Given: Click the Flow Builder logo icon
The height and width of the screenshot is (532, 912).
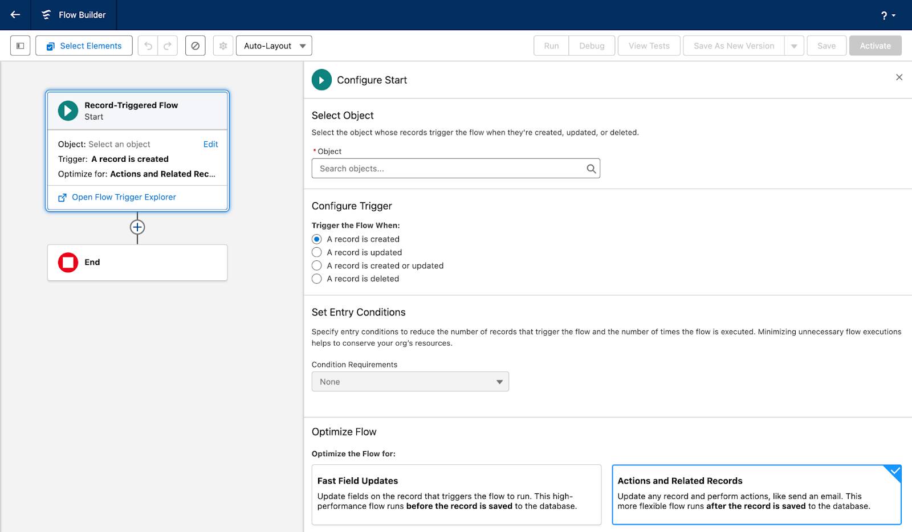Looking at the screenshot, I should 46,15.
